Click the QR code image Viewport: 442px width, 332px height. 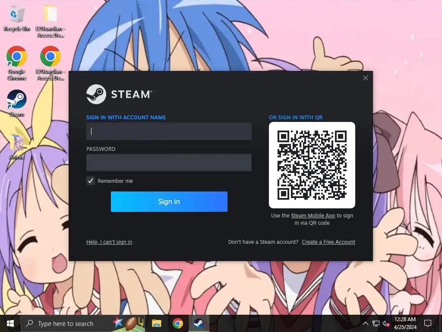(x=312, y=165)
